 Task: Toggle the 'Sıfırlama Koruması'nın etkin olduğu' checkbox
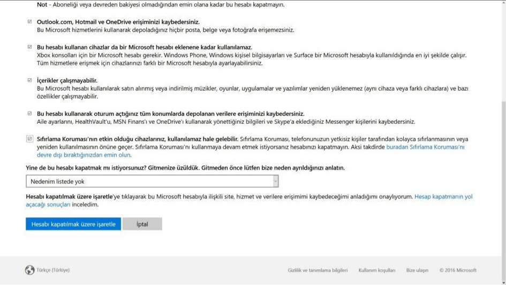pos(29,139)
